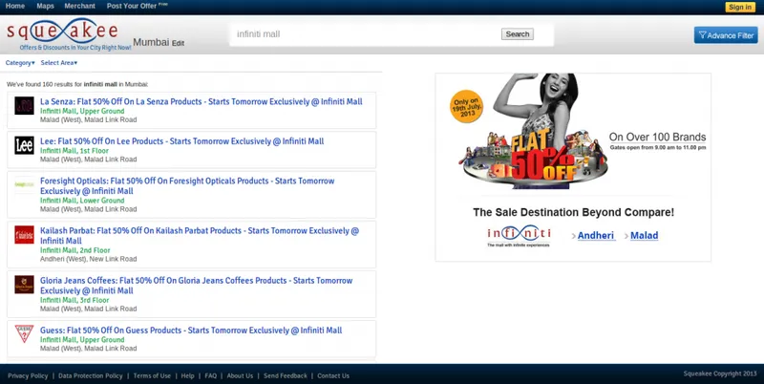Open Privacy Policy in footer
764x384 pixels.
click(x=28, y=375)
